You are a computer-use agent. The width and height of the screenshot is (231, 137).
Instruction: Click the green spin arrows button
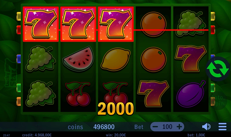[218, 69]
